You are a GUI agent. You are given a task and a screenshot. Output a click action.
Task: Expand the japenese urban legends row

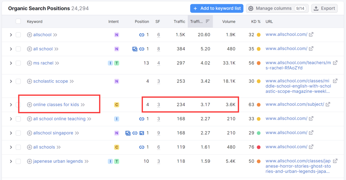pyautogui.click(x=11, y=161)
